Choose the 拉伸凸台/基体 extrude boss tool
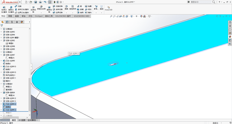232x124 pixels. pyautogui.click(x=4, y=9)
